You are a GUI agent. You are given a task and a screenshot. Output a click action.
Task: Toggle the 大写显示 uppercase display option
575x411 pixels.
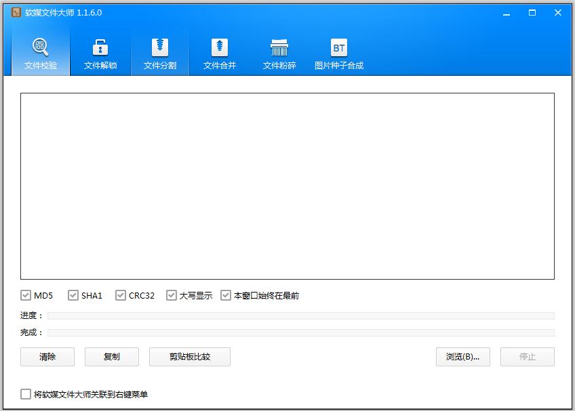172,295
